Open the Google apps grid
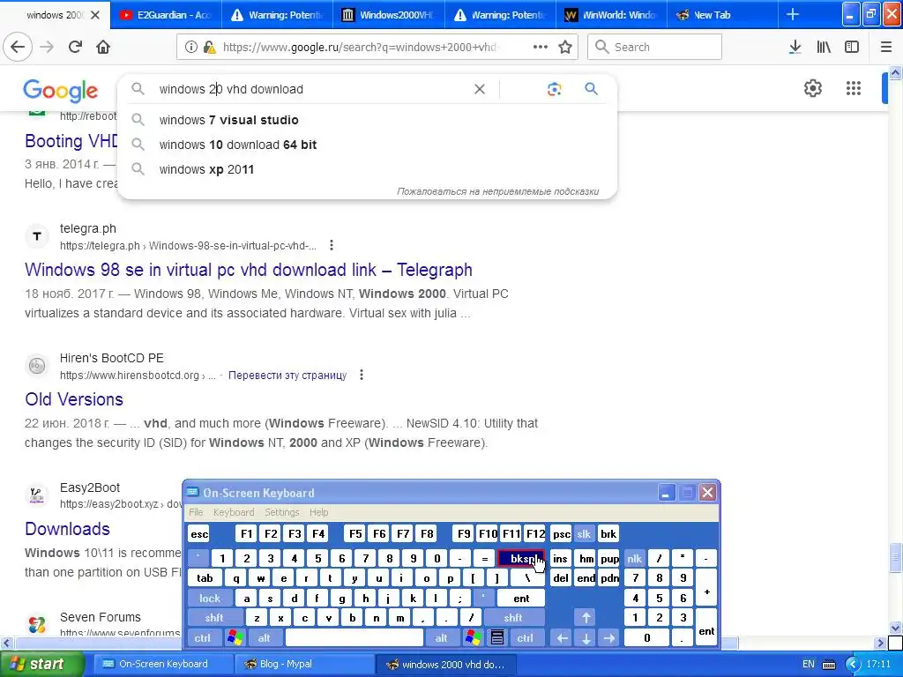This screenshot has width=903, height=677. pos(854,88)
